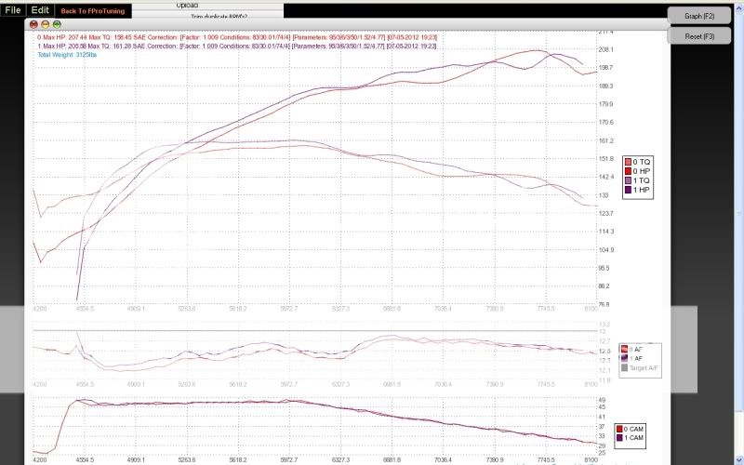Minimize graph window using yellow button
Screen dimensions: 744x465
click(46, 23)
